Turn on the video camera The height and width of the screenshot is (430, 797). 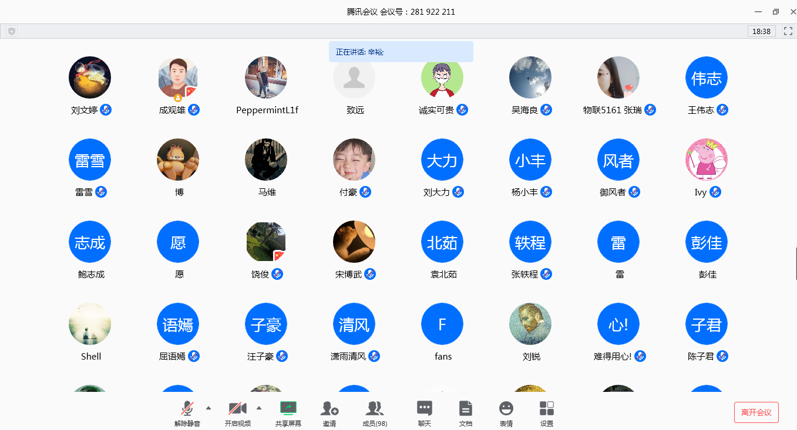coord(237,408)
